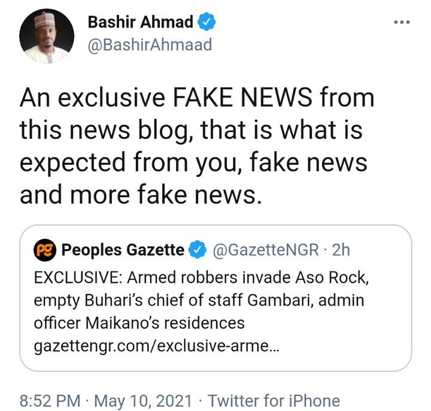Click the "An exclusive FAKE NEWS from" line

(x=197, y=97)
